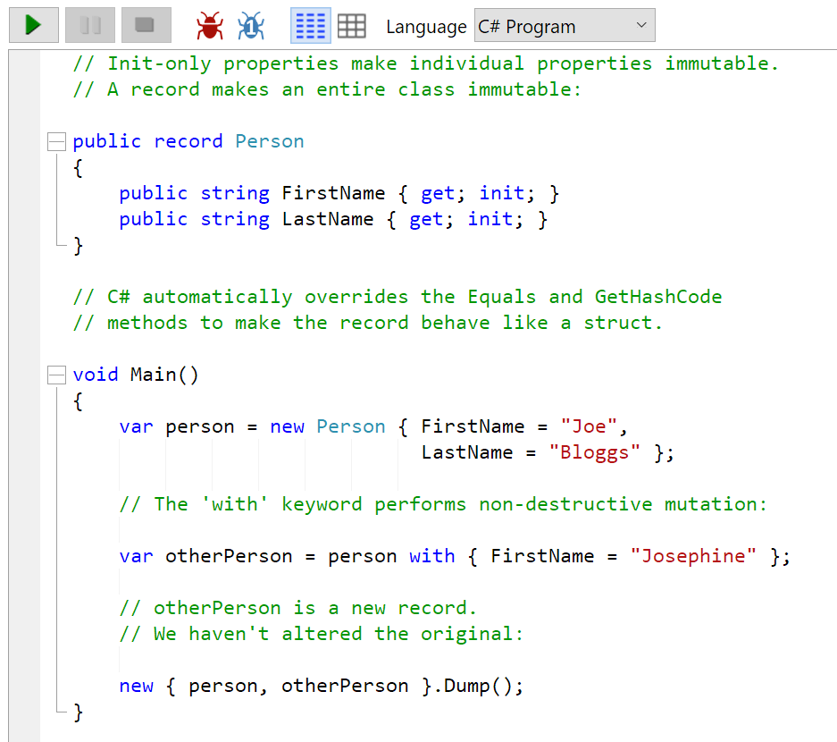This screenshot has height=742, width=837.
Task: Click the comment starting 'Init-only properties'
Action: (426, 63)
